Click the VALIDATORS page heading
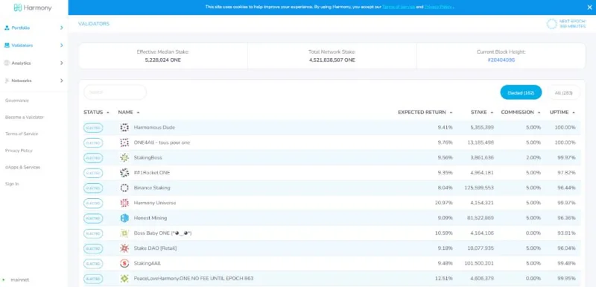Screen dimensions: 596x287 tap(94, 24)
